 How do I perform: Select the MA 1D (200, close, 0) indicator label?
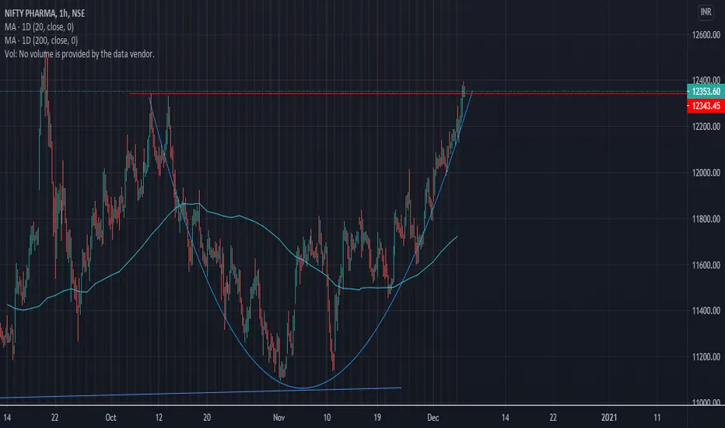pyautogui.click(x=41, y=40)
